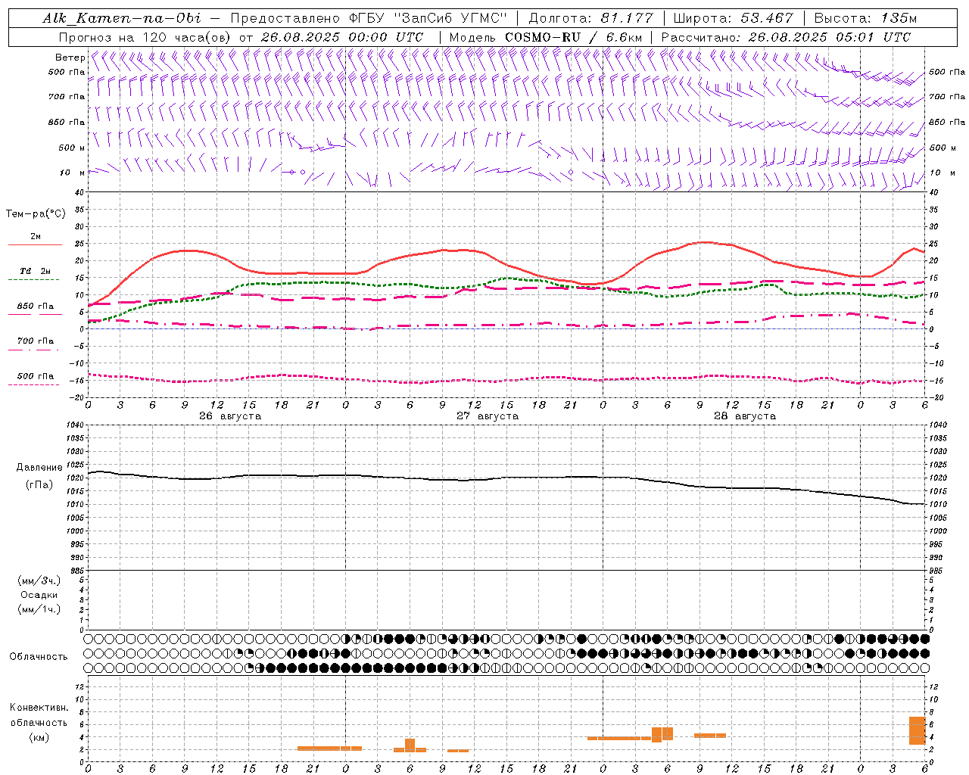The image size is (969, 775).
Task: Click the Давление panel label
Action: click(x=39, y=468)
